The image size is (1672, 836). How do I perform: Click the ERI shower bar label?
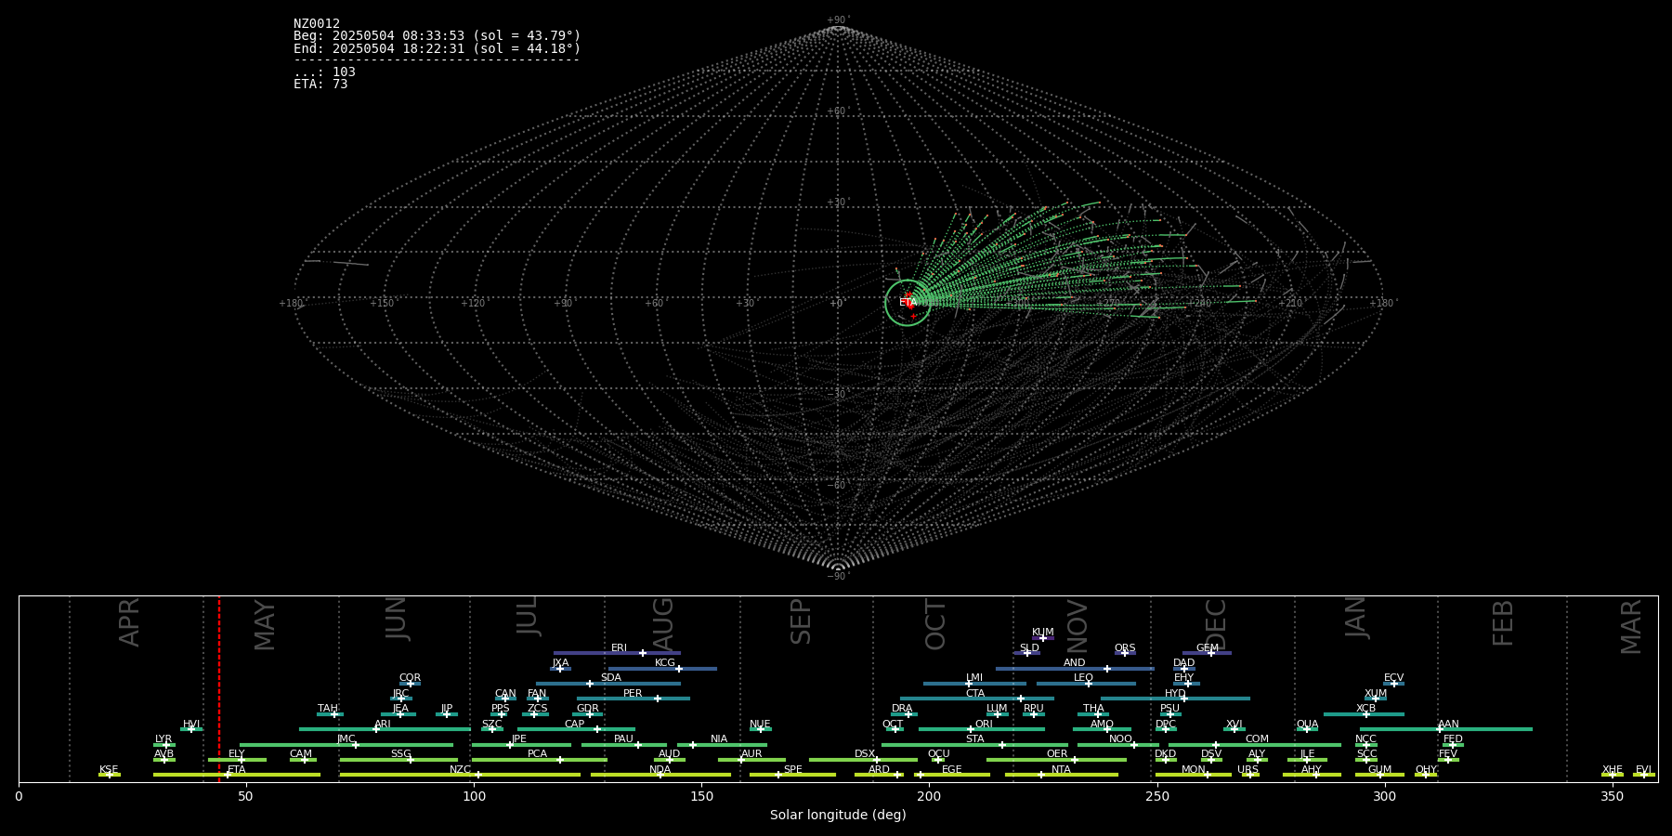click(619, 648)
